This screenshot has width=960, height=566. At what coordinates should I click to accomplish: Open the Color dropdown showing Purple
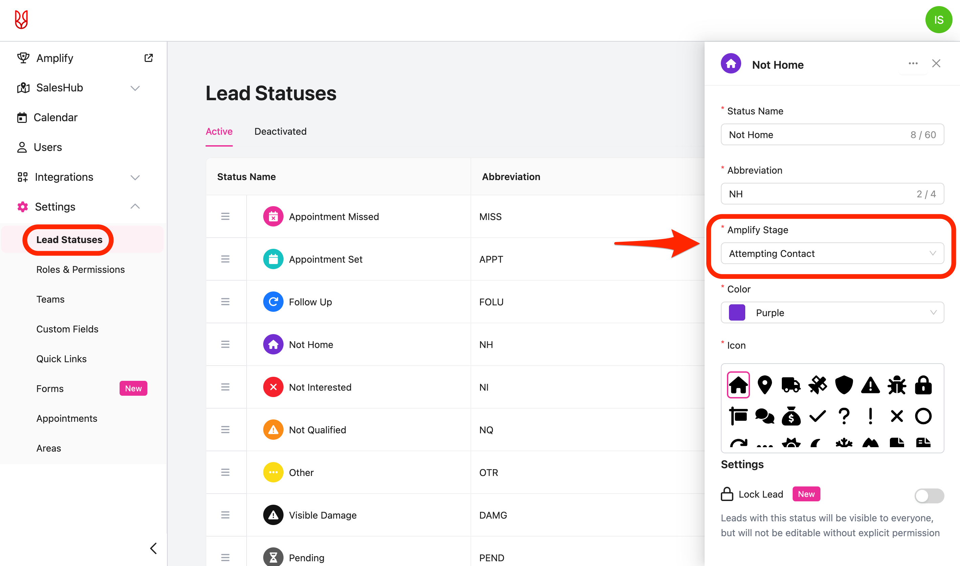coord(832,313)
